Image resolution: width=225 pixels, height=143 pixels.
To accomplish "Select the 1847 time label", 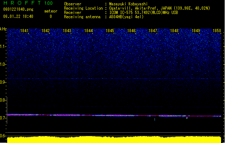I will 153,31.
